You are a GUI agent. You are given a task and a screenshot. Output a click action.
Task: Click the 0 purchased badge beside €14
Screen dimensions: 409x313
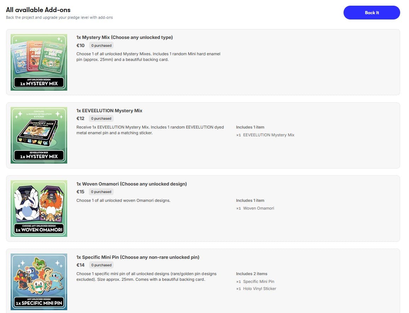click(x=101, y=265)
